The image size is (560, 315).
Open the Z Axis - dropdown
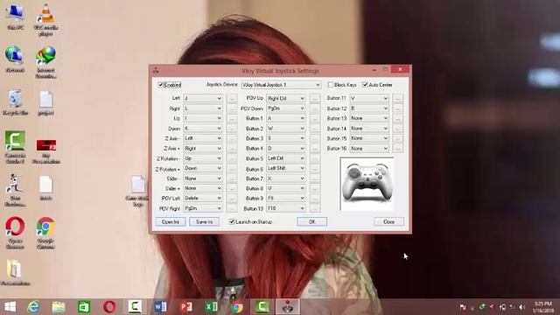pyautogui.click(x=203, y=138)
